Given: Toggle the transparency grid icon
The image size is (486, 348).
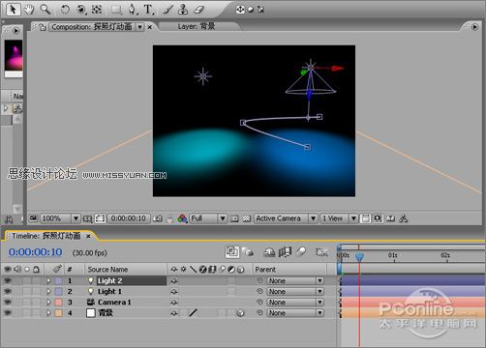Looking at the screenshot, I should click(247, 218).
